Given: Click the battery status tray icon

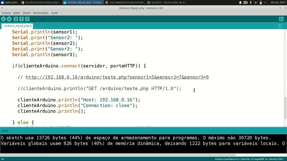Looking at the screenshot, I should (x=261, y=3).
